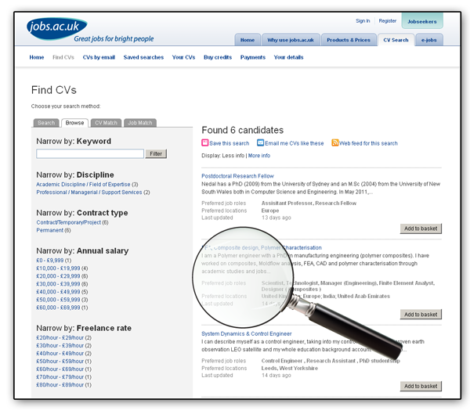The image size is (470, 414).
Task: Add Polymer engineer candidate to basket
Action: (x=421, y=315)
